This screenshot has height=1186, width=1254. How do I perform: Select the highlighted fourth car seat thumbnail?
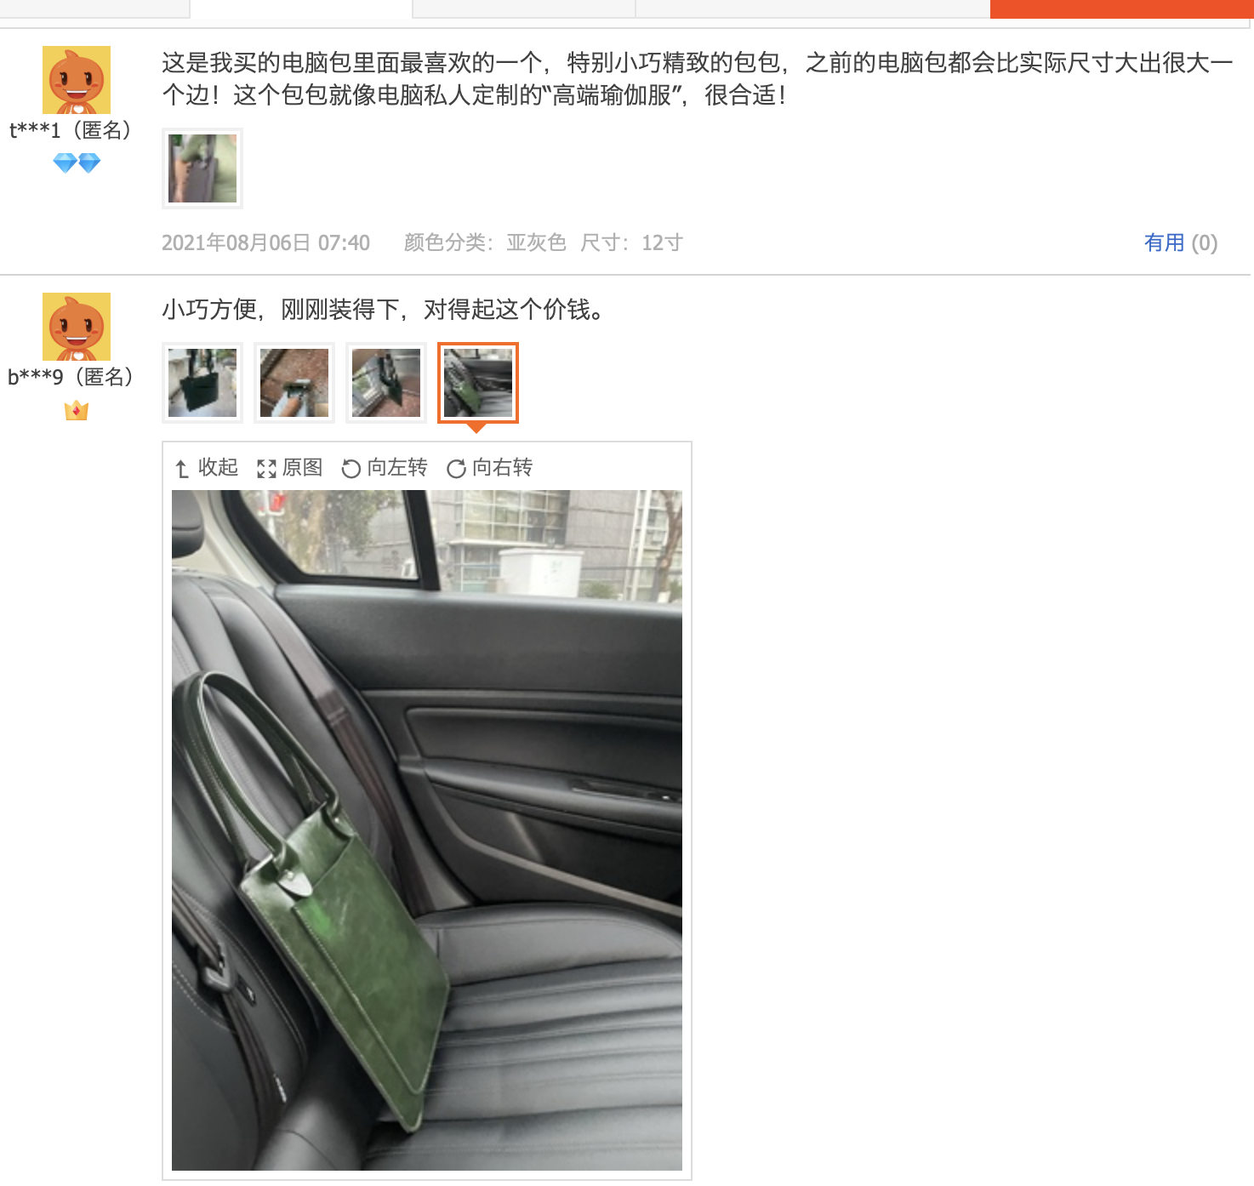pos(478,383)
